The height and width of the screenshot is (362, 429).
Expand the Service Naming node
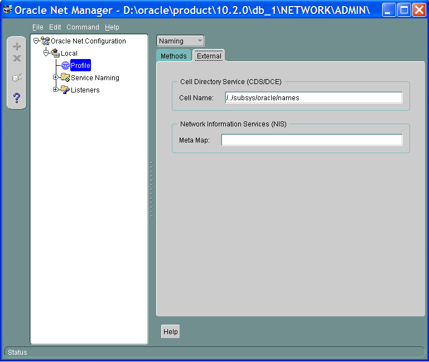coord(56,77)
